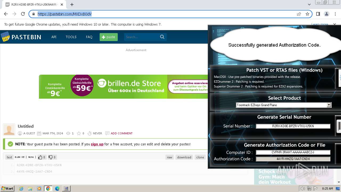Click the star rating icon of the paste

[x=79, y=133]
